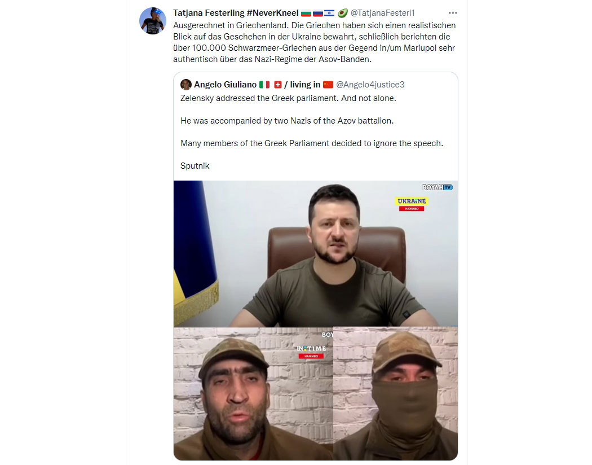This screenshot has height=465, width=592.
Task: Click the BOYAH TV logo watermark
Action: tap(437, 187)
